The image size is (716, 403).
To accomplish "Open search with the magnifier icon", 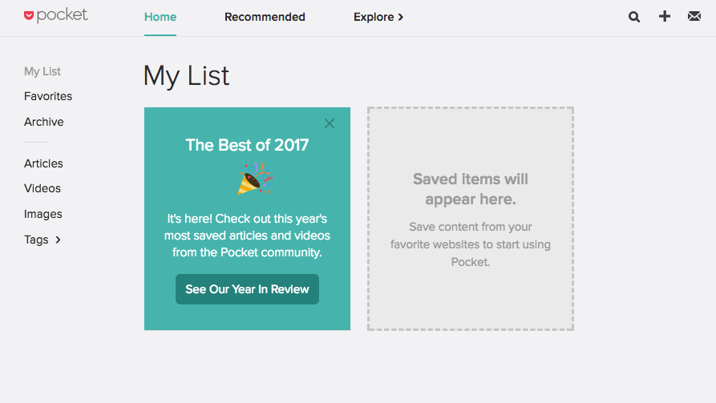I will point(634,17).
